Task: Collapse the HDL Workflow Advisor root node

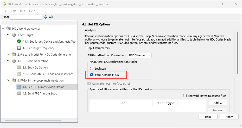Action: [3, 28]
